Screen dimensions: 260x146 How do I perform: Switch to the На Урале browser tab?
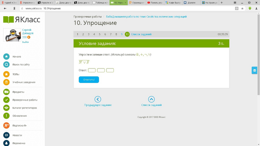[x=210, y=3]
